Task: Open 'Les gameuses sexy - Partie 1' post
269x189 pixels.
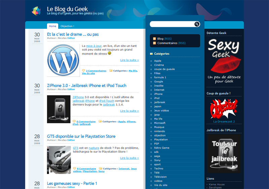Action: point(72,183)
